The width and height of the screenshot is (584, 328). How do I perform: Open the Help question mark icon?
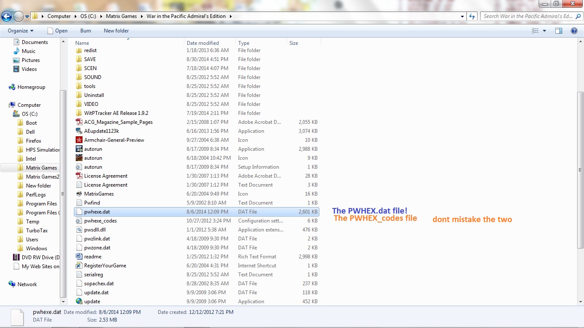tap(575, 31)
